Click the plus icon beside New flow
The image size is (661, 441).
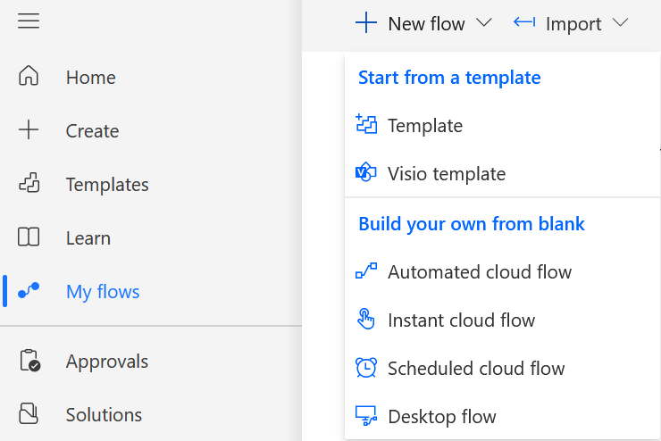(366, 22)
